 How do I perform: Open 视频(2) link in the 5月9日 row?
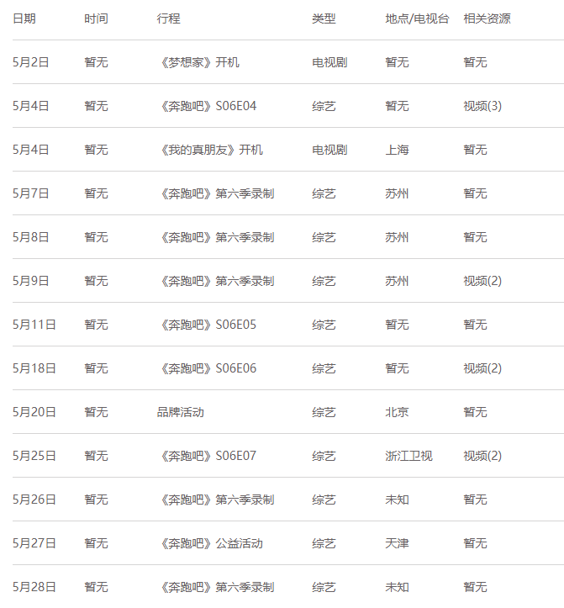[x=482, y=281]
